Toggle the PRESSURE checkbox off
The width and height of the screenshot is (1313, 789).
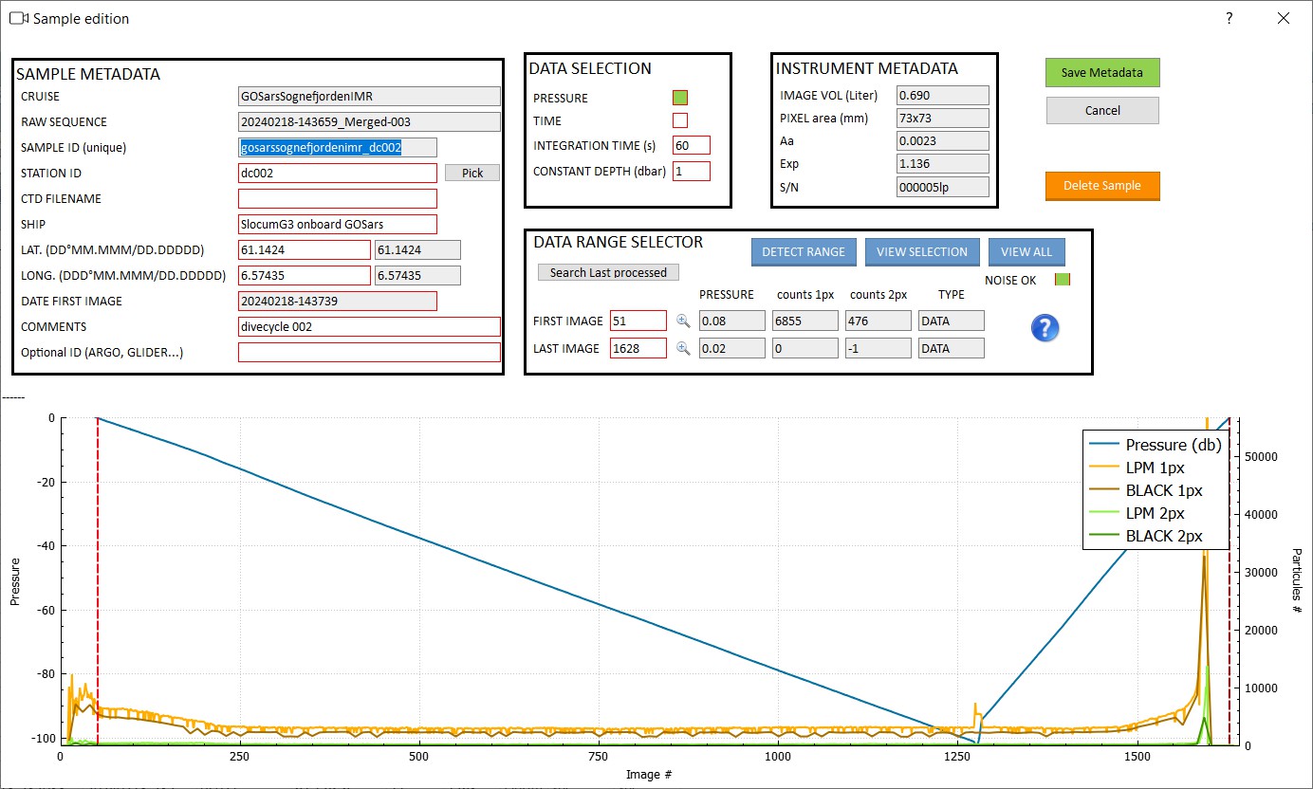679,97
